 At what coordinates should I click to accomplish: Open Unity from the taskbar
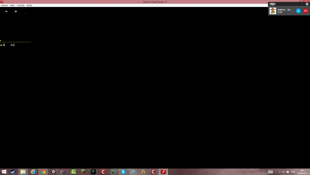53,171
